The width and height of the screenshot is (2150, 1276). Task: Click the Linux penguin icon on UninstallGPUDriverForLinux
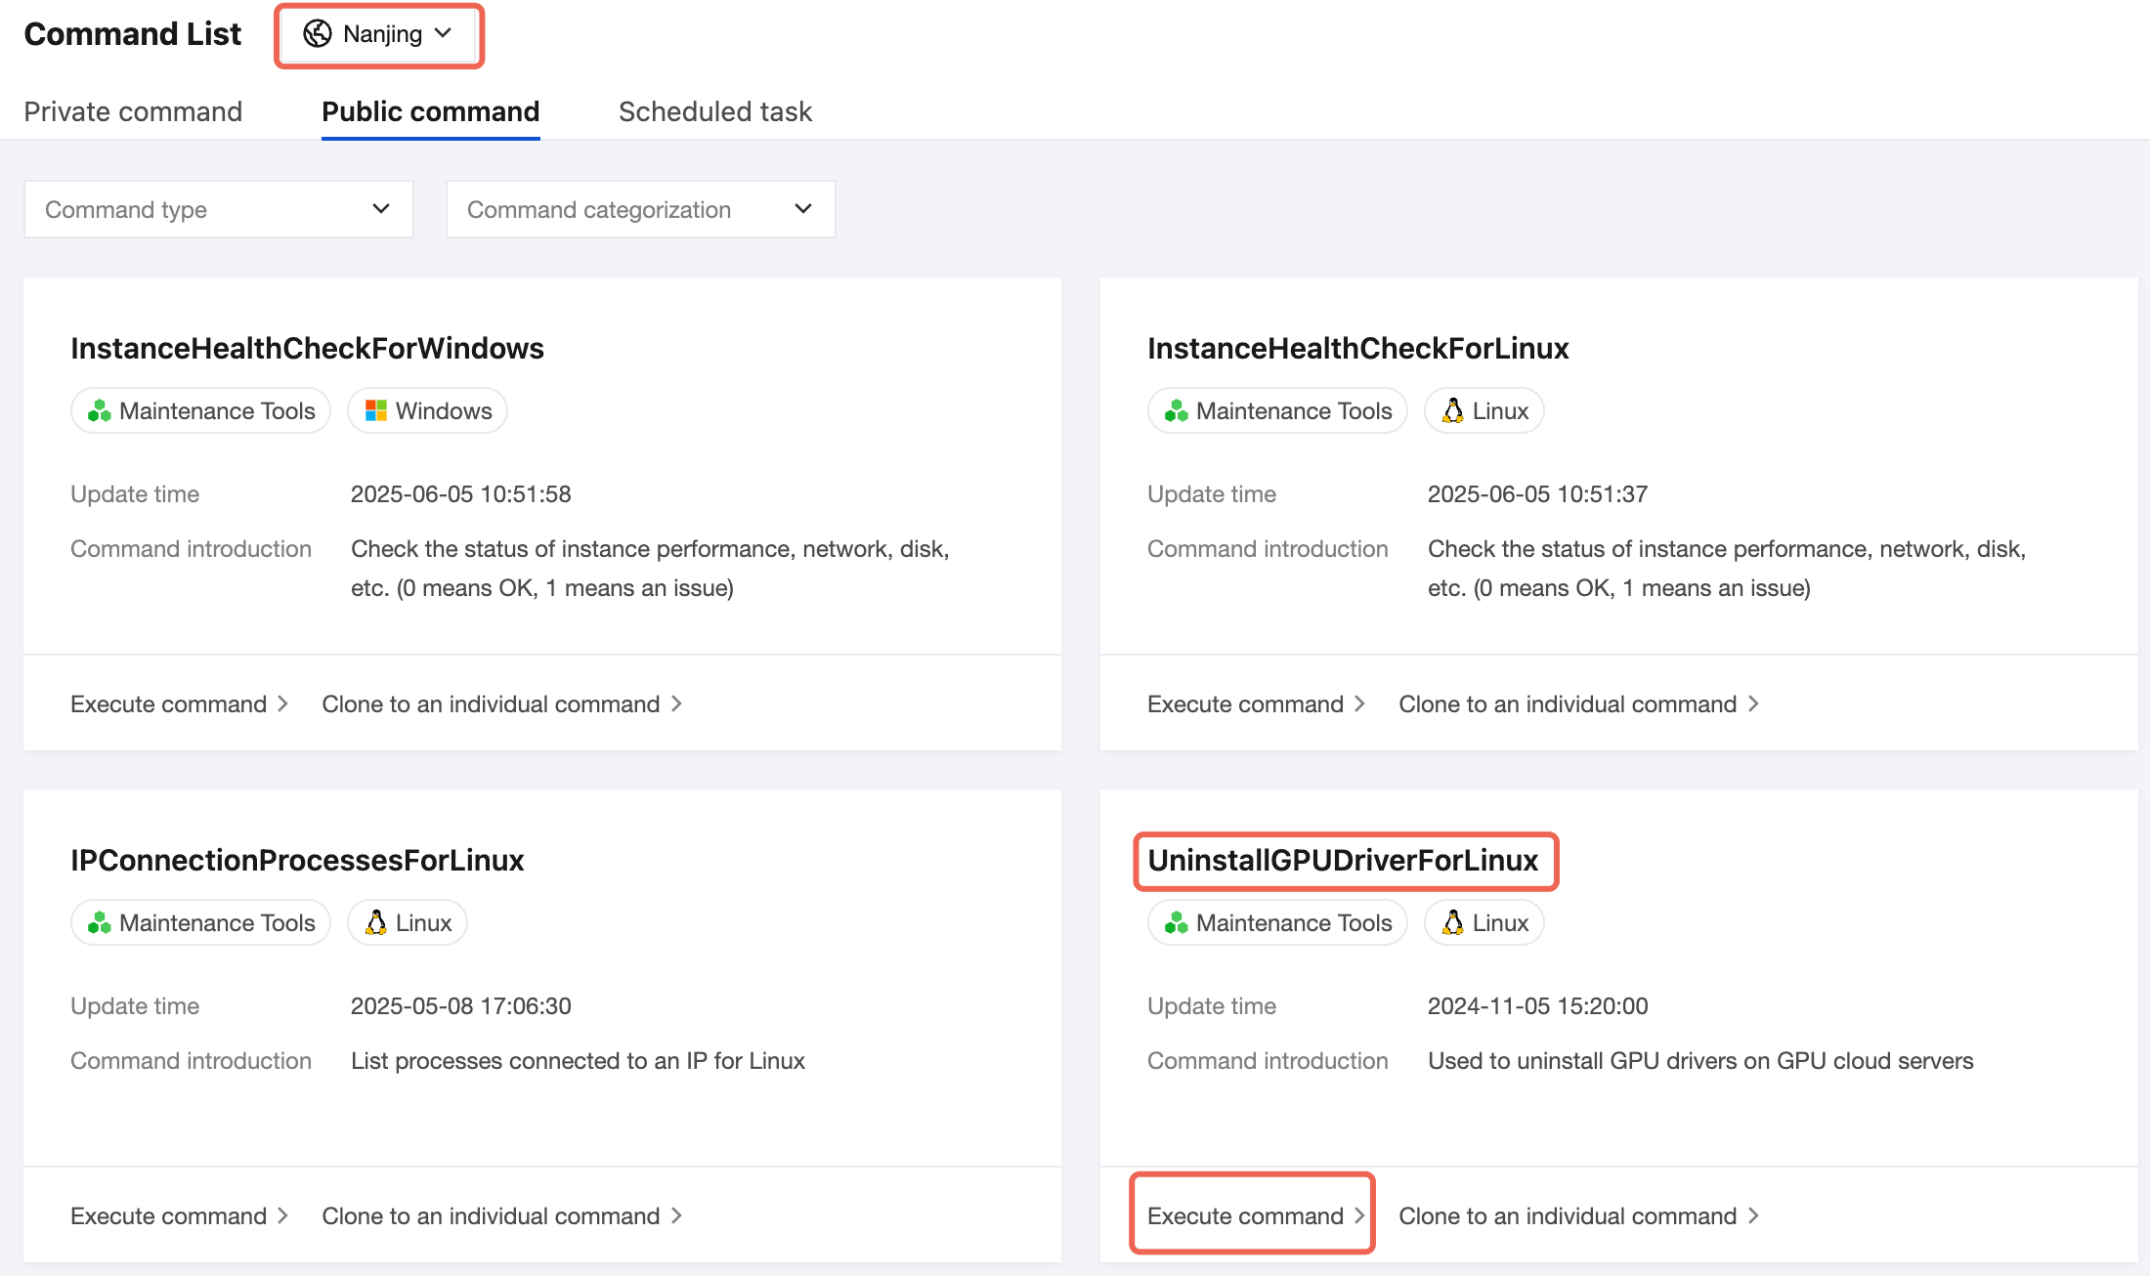click(x=1453, y=923)
